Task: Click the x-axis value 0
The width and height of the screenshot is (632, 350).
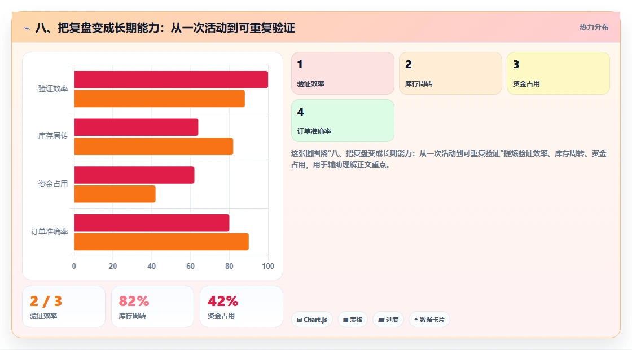Action: 74,266
